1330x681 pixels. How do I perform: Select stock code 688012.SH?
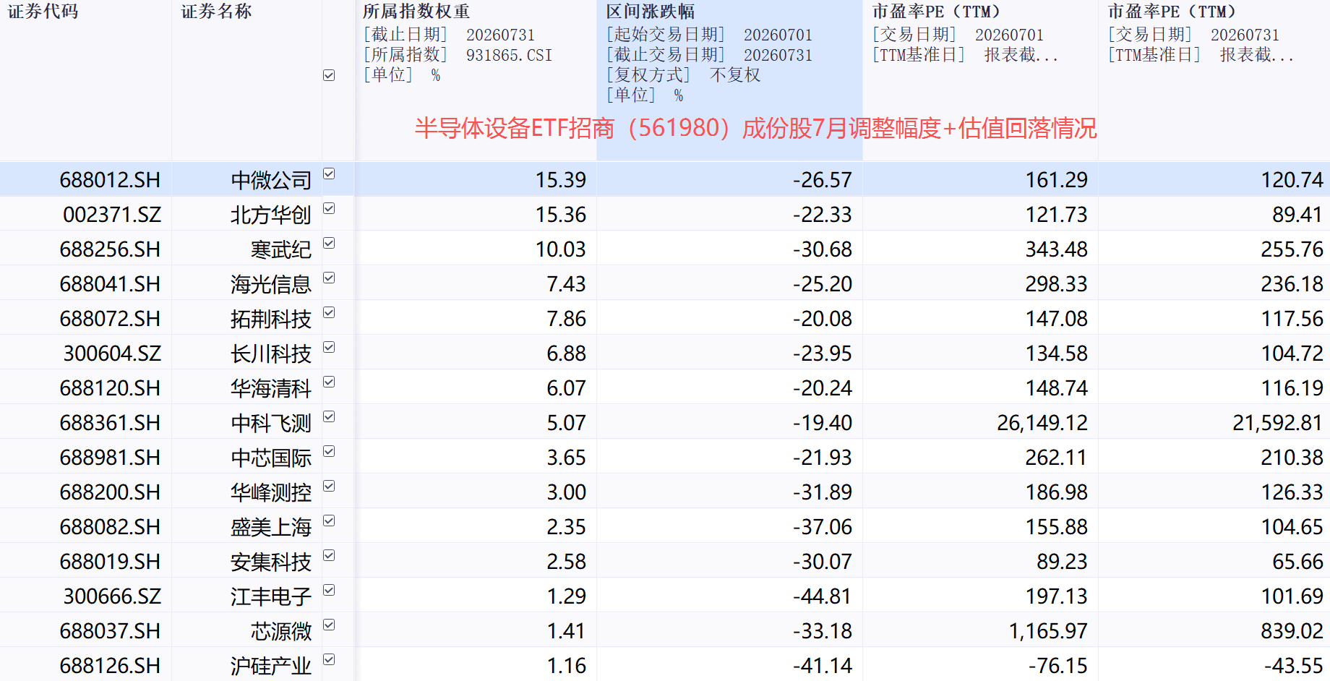(x=110, y=179)
